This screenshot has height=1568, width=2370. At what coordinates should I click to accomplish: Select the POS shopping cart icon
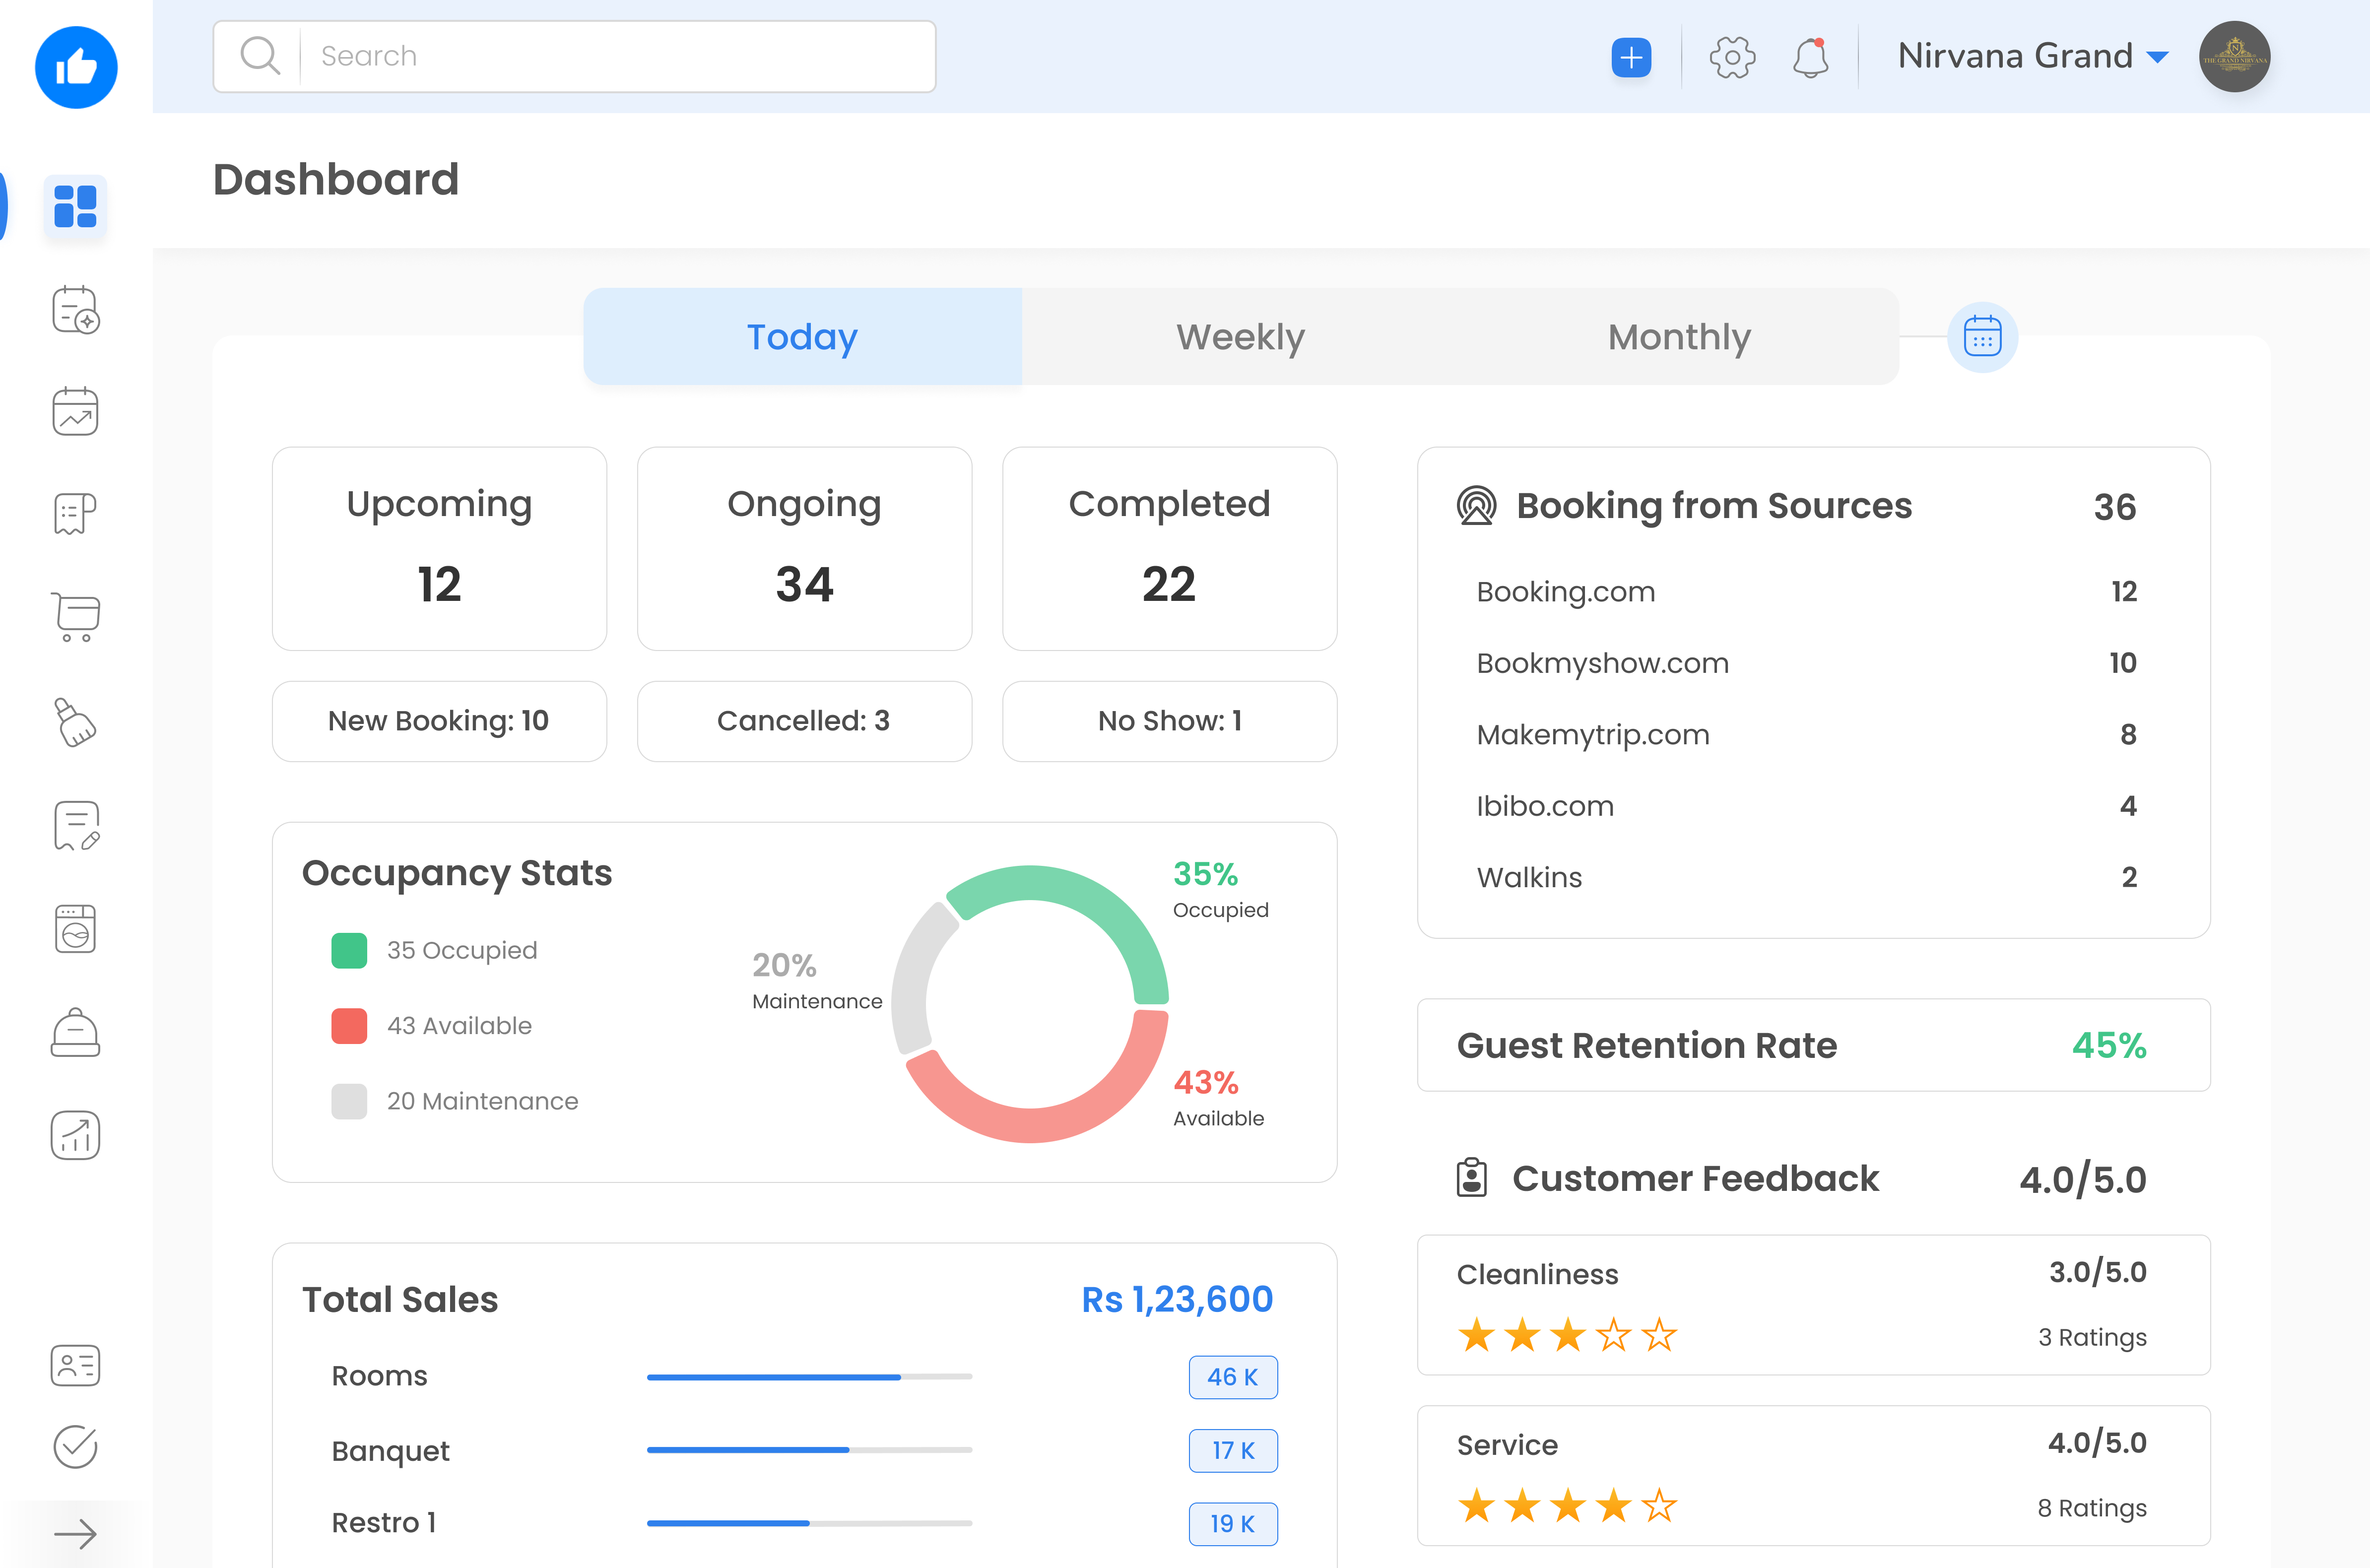[x=76, y=618]
